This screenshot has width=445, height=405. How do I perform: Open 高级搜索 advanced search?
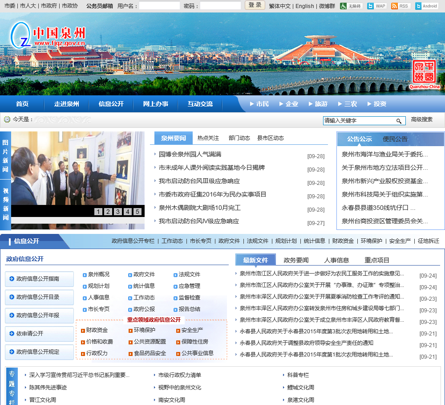pos(422,119)
